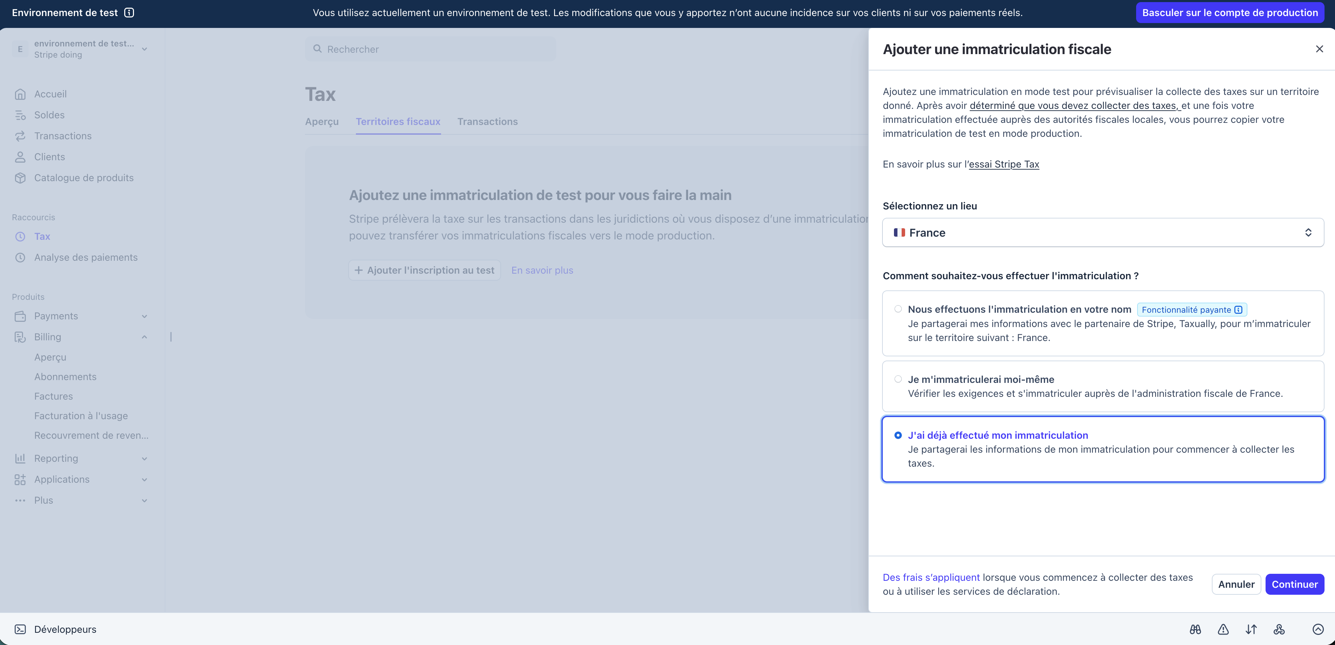Click the Développeurs terminal icon

point(20,629)
